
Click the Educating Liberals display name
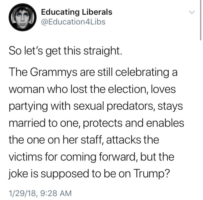[76, 12]
